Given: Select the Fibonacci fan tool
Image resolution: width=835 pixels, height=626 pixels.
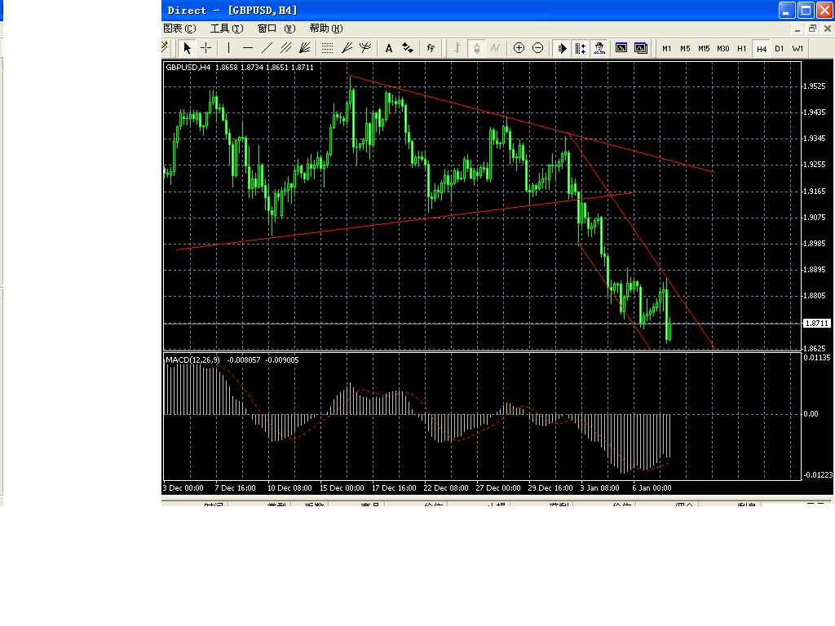Looking at the screenshot, I should pyautogui.click(x=347, y=48).
